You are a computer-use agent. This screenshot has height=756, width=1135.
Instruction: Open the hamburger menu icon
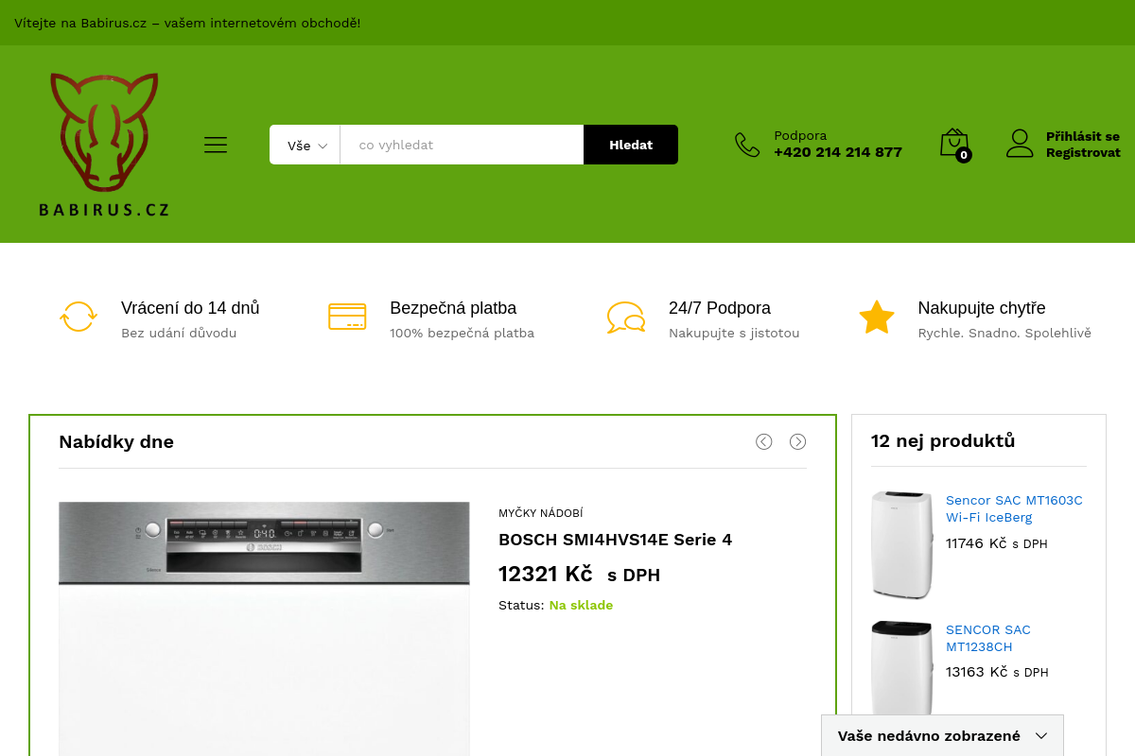pyautogui.click(x=216, y=145)
